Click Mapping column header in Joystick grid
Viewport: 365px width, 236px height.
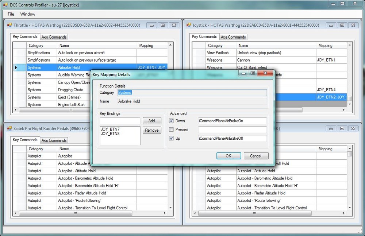331,45
